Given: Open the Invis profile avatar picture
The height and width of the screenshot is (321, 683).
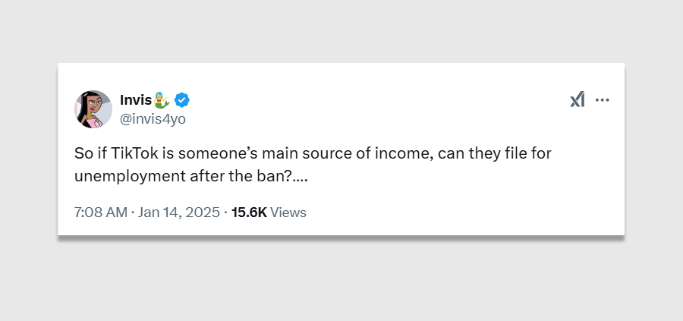Looking at the screenshot, I should 93,109.
